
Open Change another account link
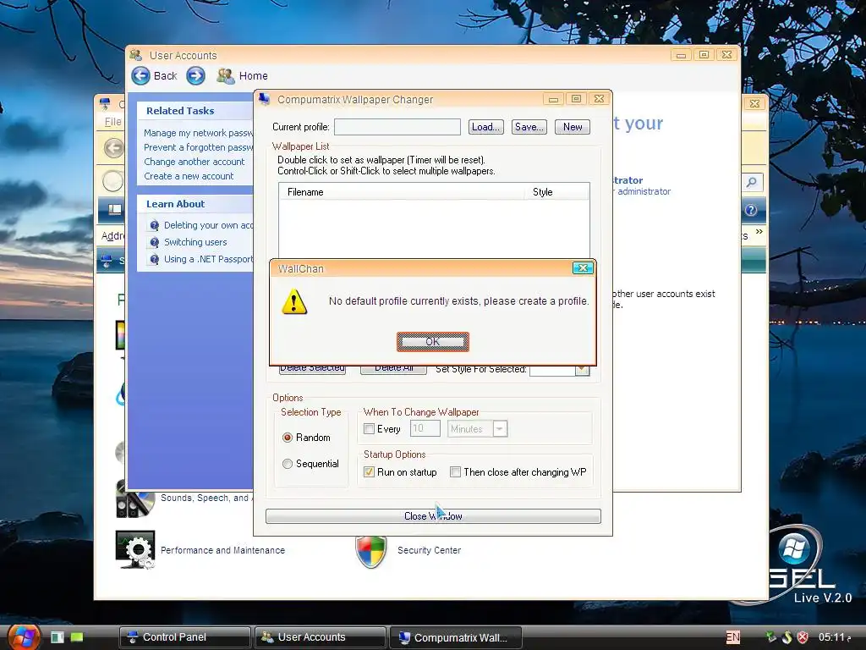[x=194, y=162]
